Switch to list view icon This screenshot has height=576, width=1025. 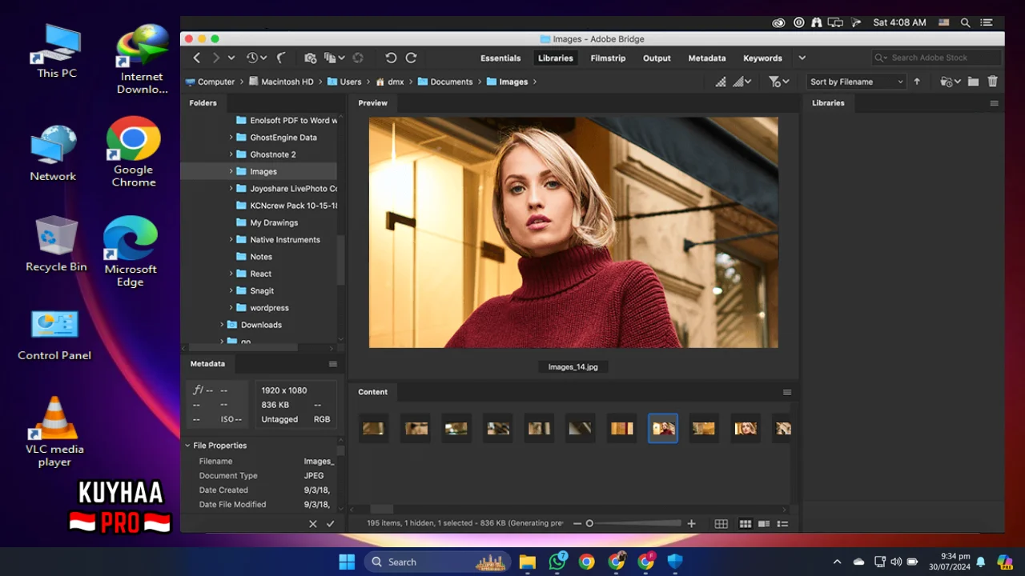point(783,524)
